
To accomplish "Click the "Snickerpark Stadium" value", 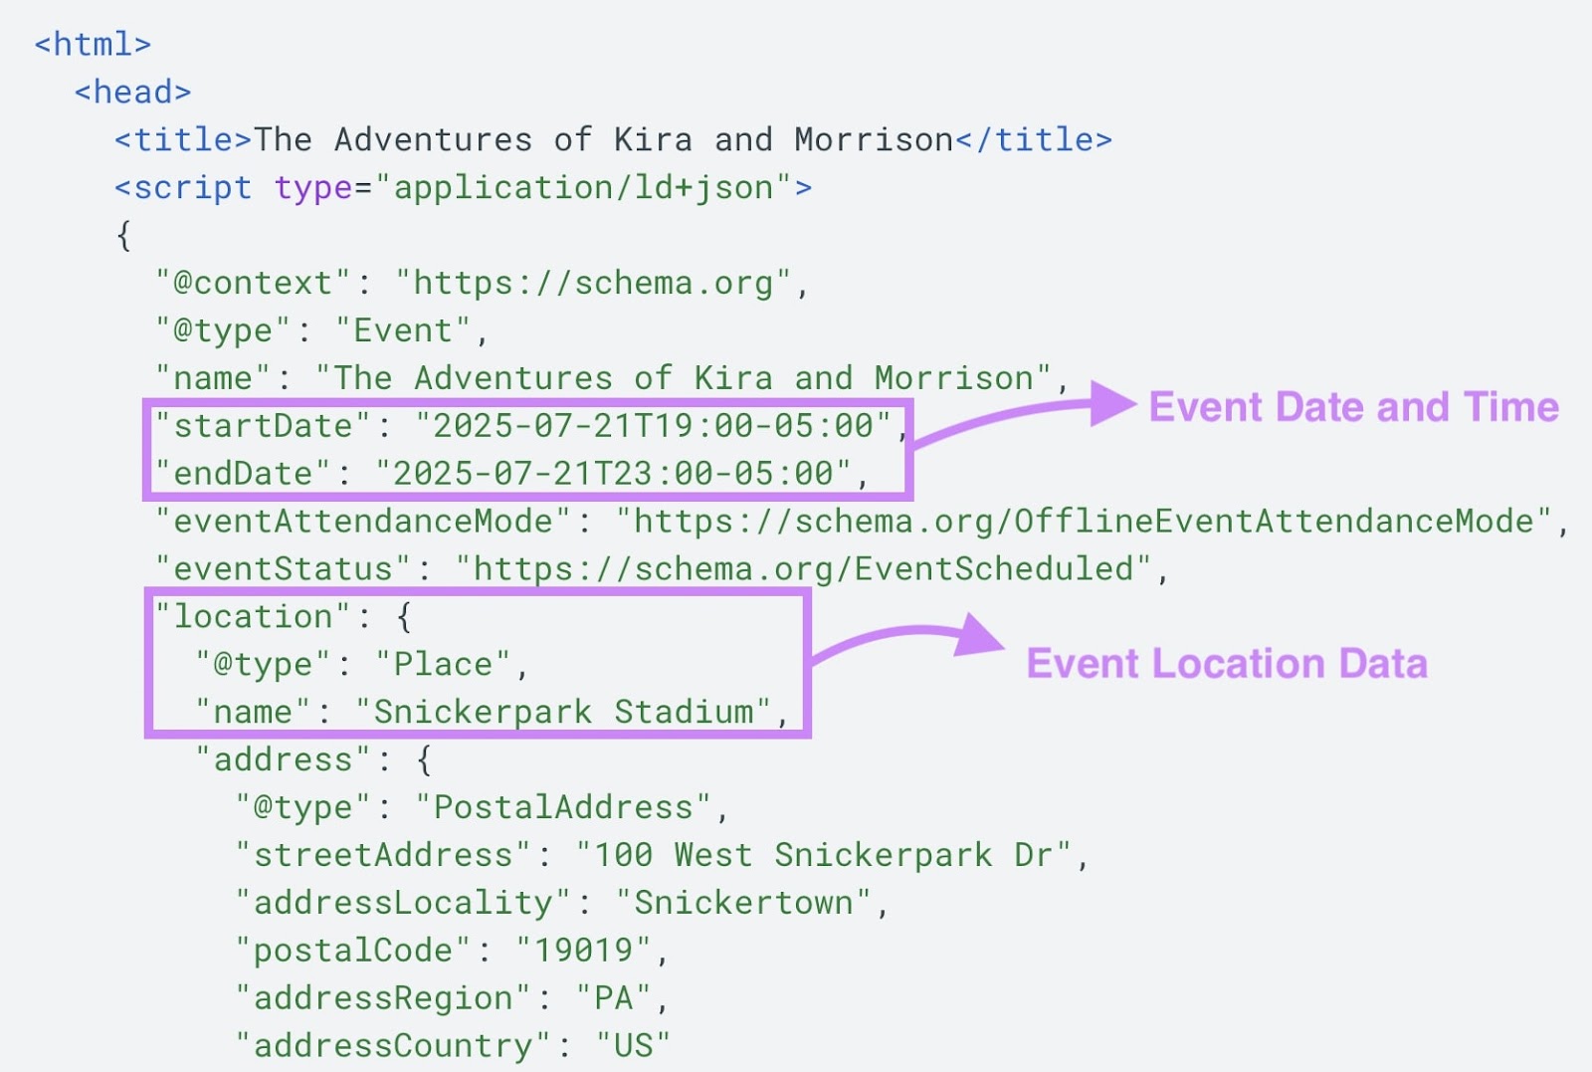I will pos(563,713).
